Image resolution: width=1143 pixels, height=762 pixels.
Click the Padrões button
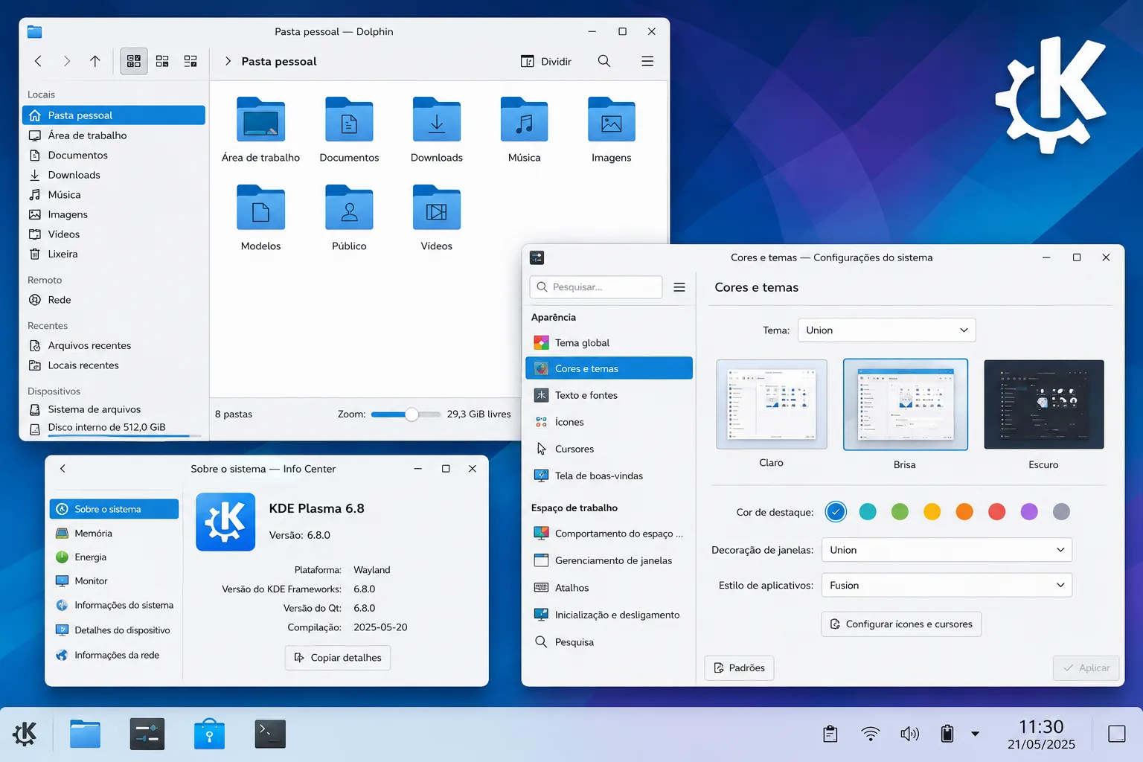(740, 668)
